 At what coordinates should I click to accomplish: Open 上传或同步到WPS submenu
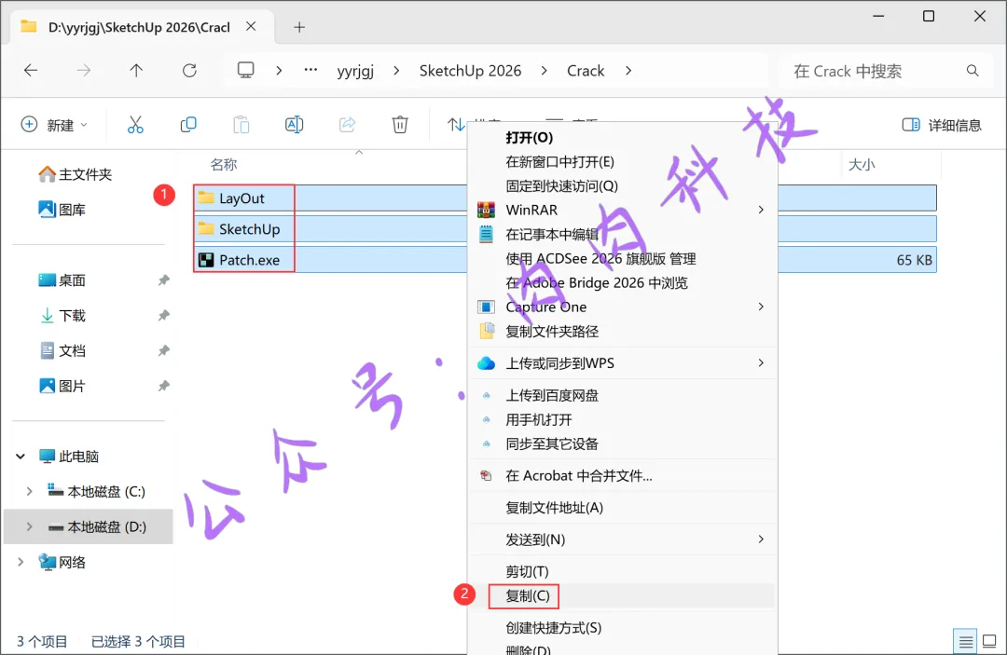(x=622, y=363)
